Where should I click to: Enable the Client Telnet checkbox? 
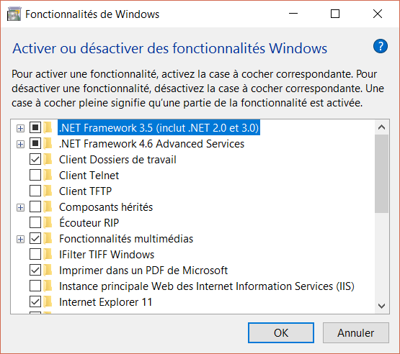[x=35, y=176]
